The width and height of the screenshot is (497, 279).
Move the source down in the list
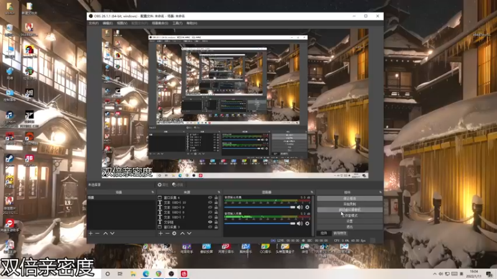tap(189, 233)
